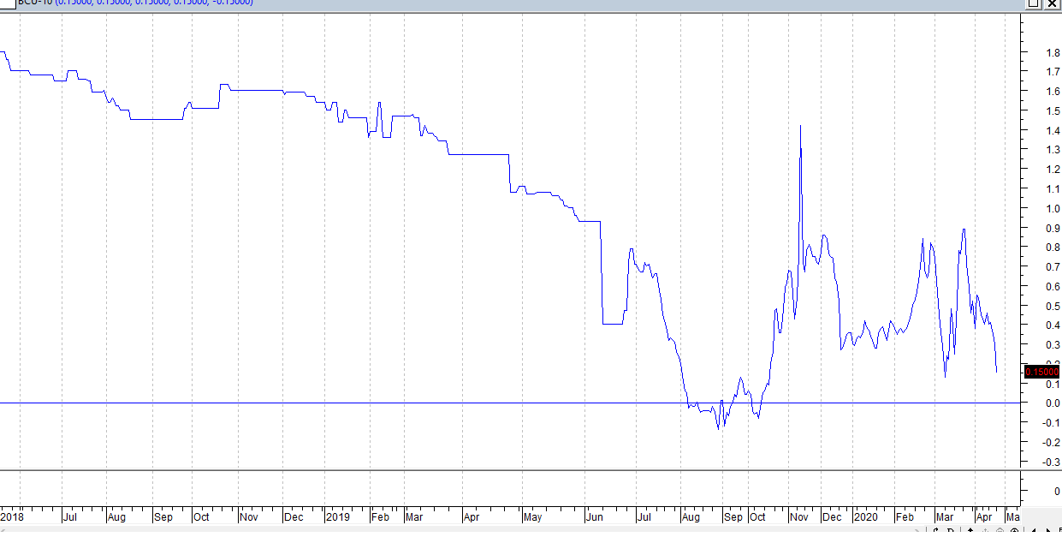Click the 2020 label on time axis
Screen dimensions: 1062x543
[865, 517]
